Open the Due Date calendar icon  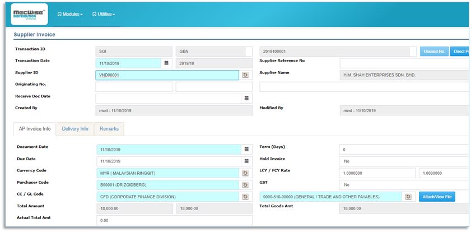point(245,161)
